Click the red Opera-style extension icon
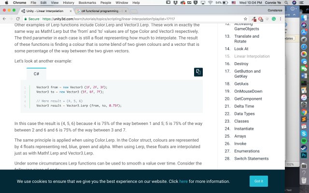This screenshot has width=309, height=193. pyautogui.click(x=261, y=19)
